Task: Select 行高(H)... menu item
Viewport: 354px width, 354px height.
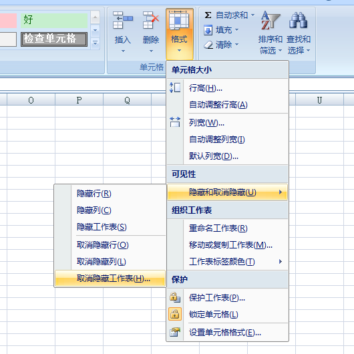Action: pyautogui.click(x=228, y=87)
